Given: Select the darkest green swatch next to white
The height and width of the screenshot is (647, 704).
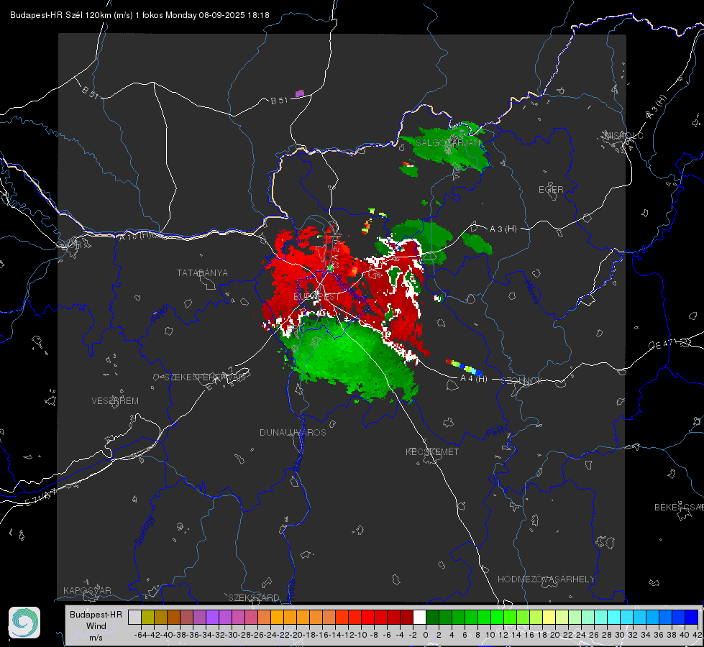Looking at the screenshot, I should 432,617.
